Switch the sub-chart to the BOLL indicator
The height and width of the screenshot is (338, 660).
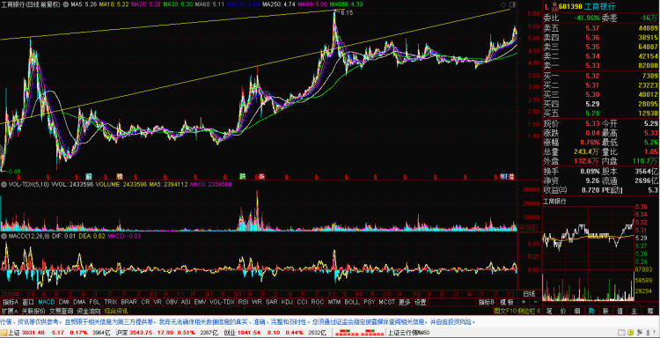351,302
